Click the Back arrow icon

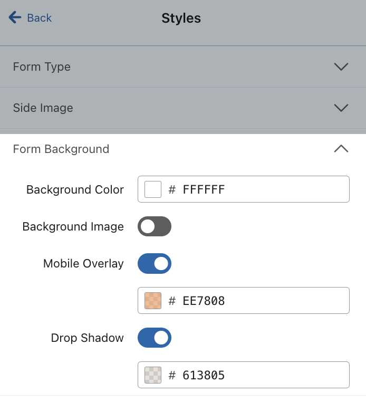(15, 18)
